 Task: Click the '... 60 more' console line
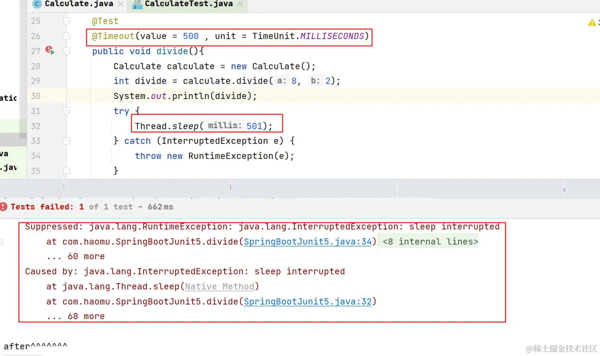pos(76,257)
